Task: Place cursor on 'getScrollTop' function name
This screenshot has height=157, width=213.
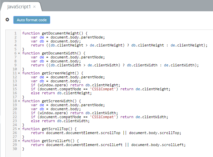Action: 55,129
